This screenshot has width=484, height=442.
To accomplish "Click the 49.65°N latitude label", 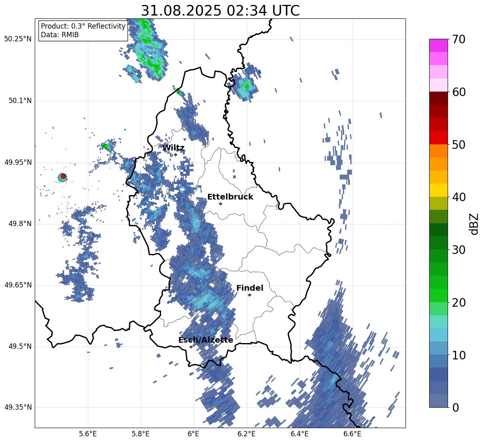I will coord(18,285).
